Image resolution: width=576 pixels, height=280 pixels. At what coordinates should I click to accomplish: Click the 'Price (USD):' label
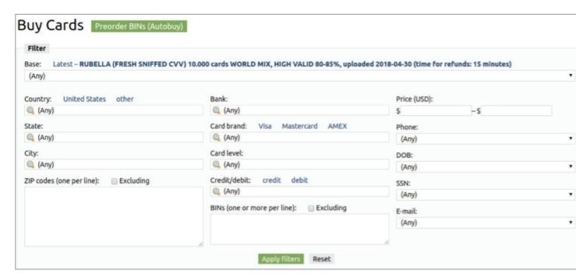[415, 99]
